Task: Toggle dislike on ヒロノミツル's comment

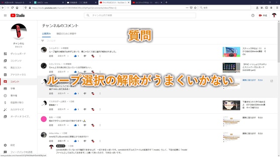Action: (x=85, y=72)
